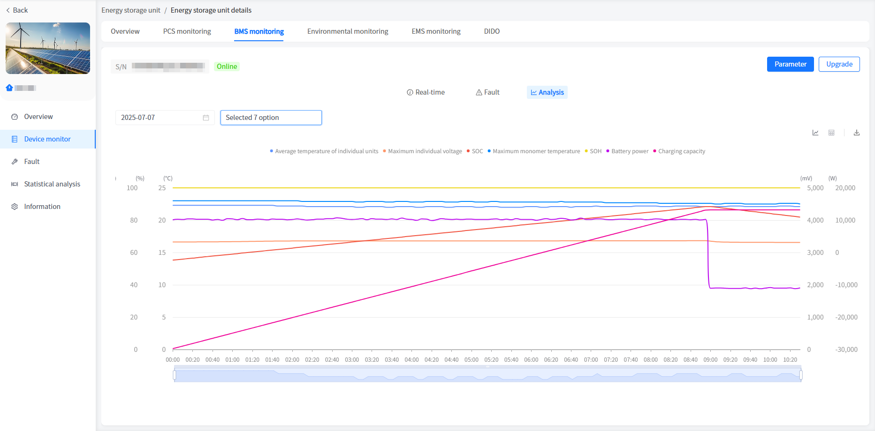Toggle Battery power legend entry

(x=627, y=151)
